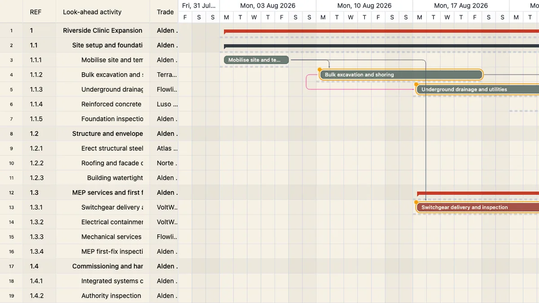Click the Switchgear delivery and inspection Gantt bar
Viewport: 539px width, 303px height.
click(x=478, y=207)
